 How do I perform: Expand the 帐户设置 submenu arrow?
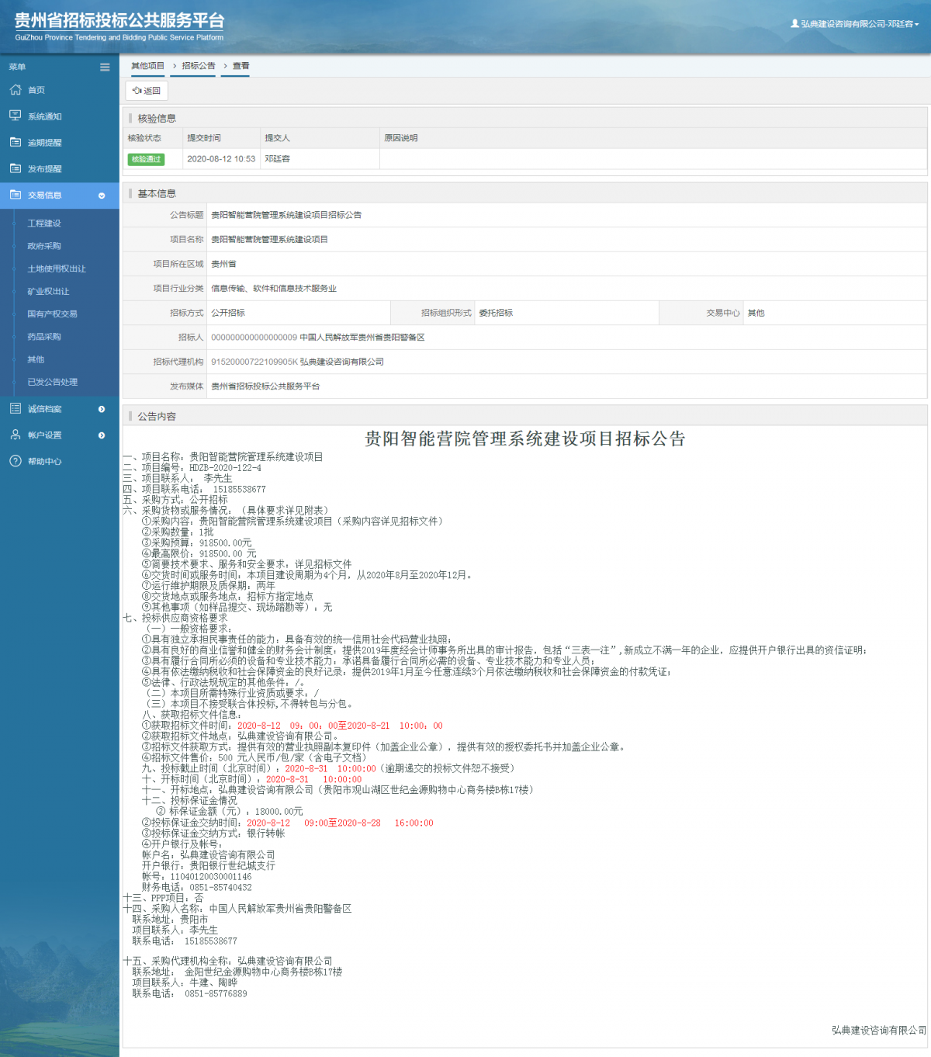click(102, 435)
